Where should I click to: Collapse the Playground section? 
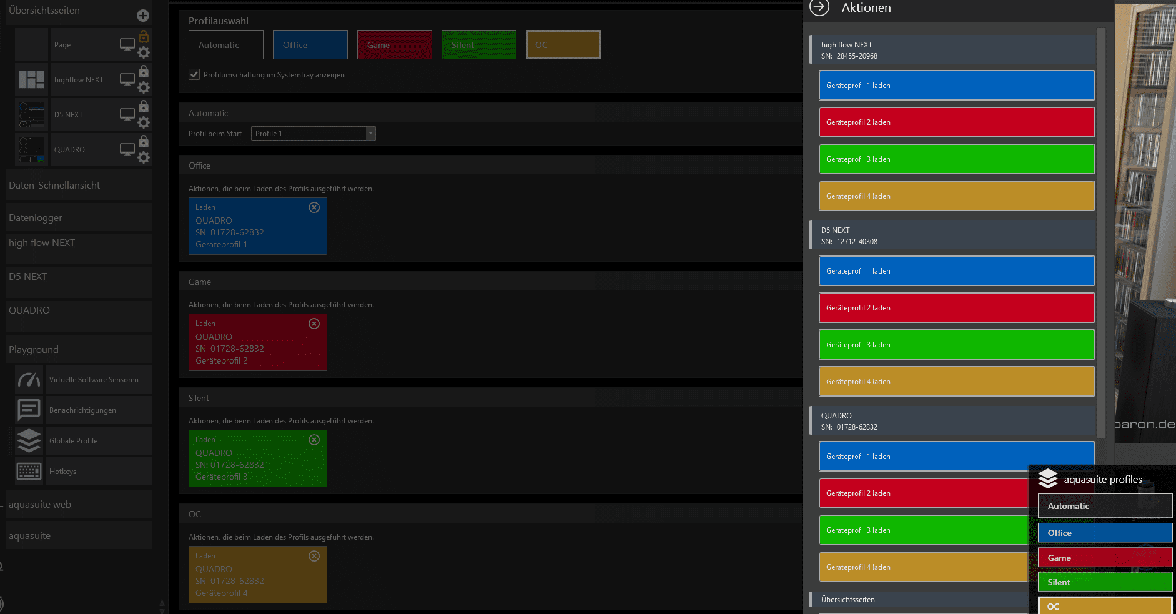point(79,349)
